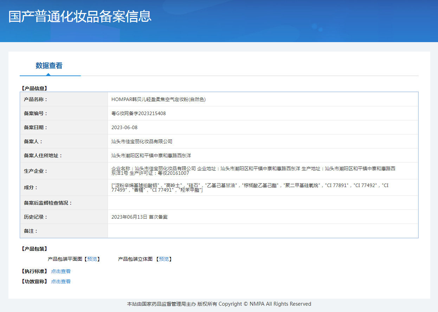The width and height of the screenshot is (438, 312).
Task: Click the 备案日期 row label
Action: click(36, 127)
